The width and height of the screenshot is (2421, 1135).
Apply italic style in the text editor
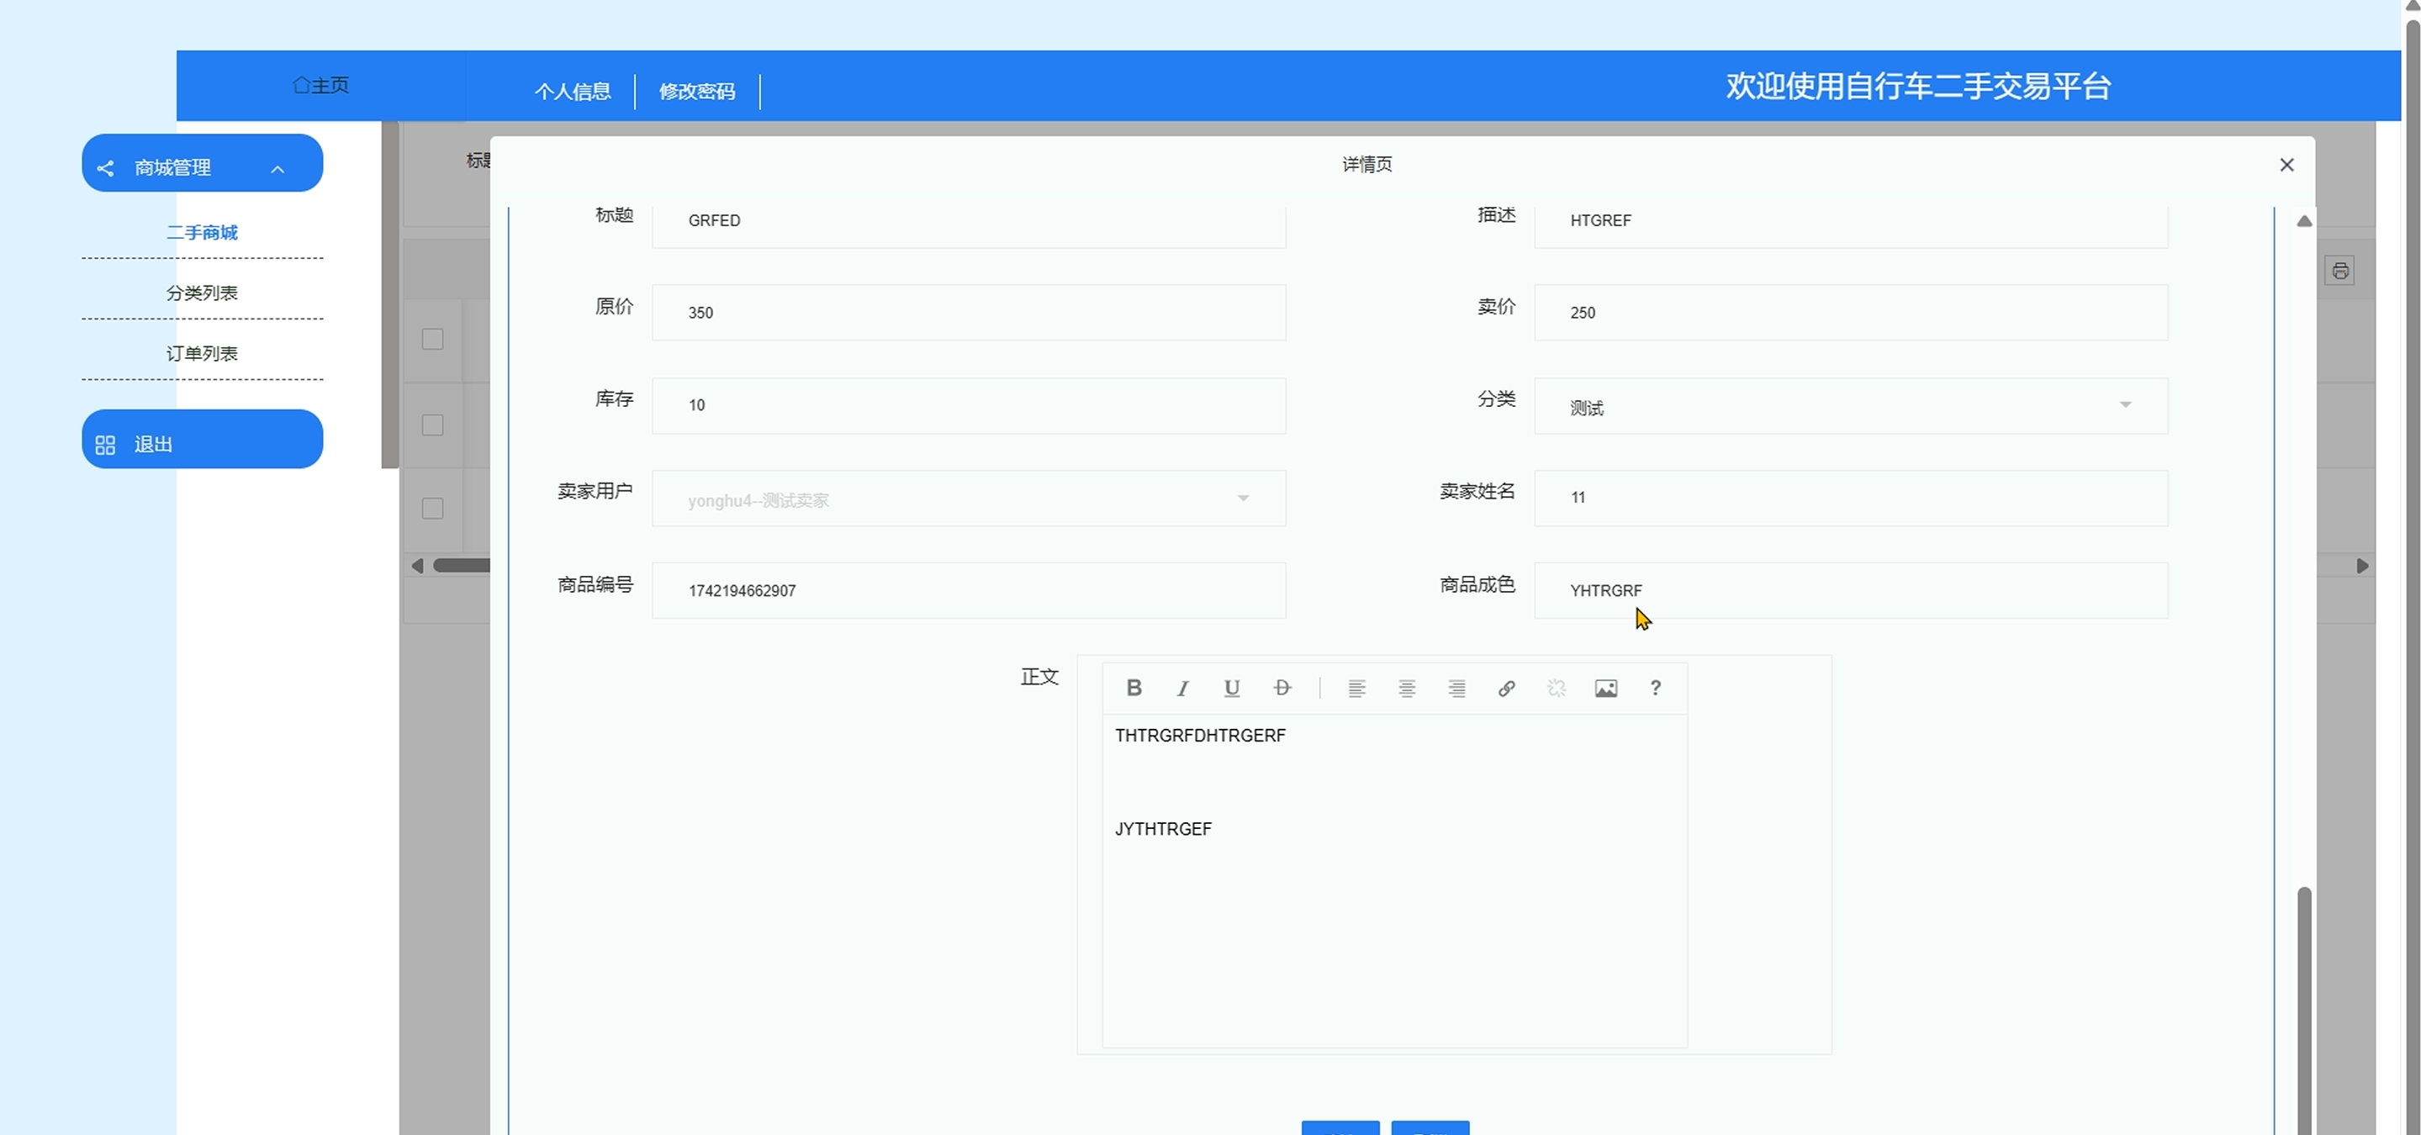[x=1182, y=688]
